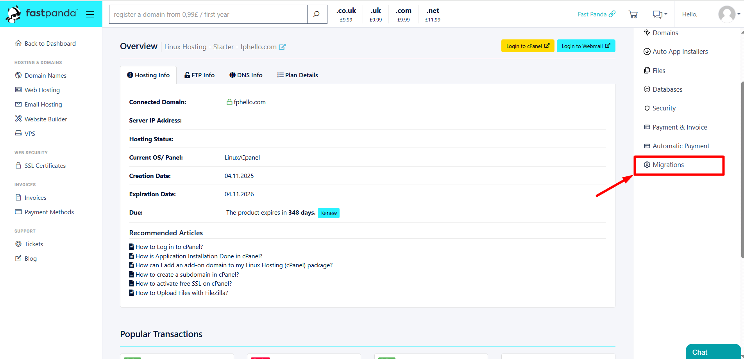Open Migrations in the right menu
Image resolution: width=744 pixels, height=359 pixels.
668,165
